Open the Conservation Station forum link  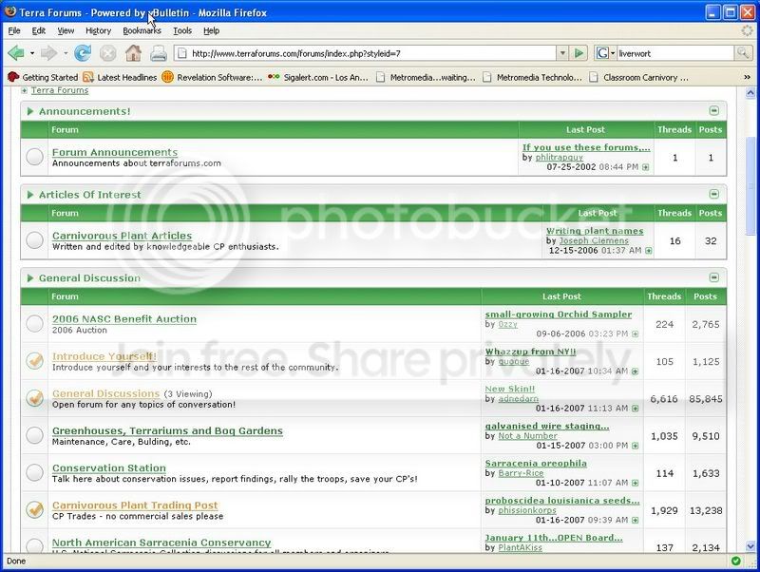pos(109,468)
